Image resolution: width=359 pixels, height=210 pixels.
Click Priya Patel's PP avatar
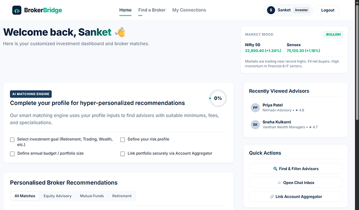pyautogui.click(x=255, y=108)
